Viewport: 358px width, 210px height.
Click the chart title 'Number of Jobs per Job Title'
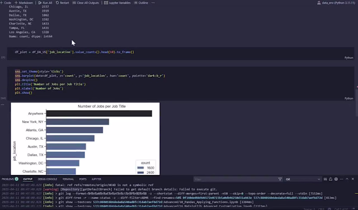(x=102, y=106)
